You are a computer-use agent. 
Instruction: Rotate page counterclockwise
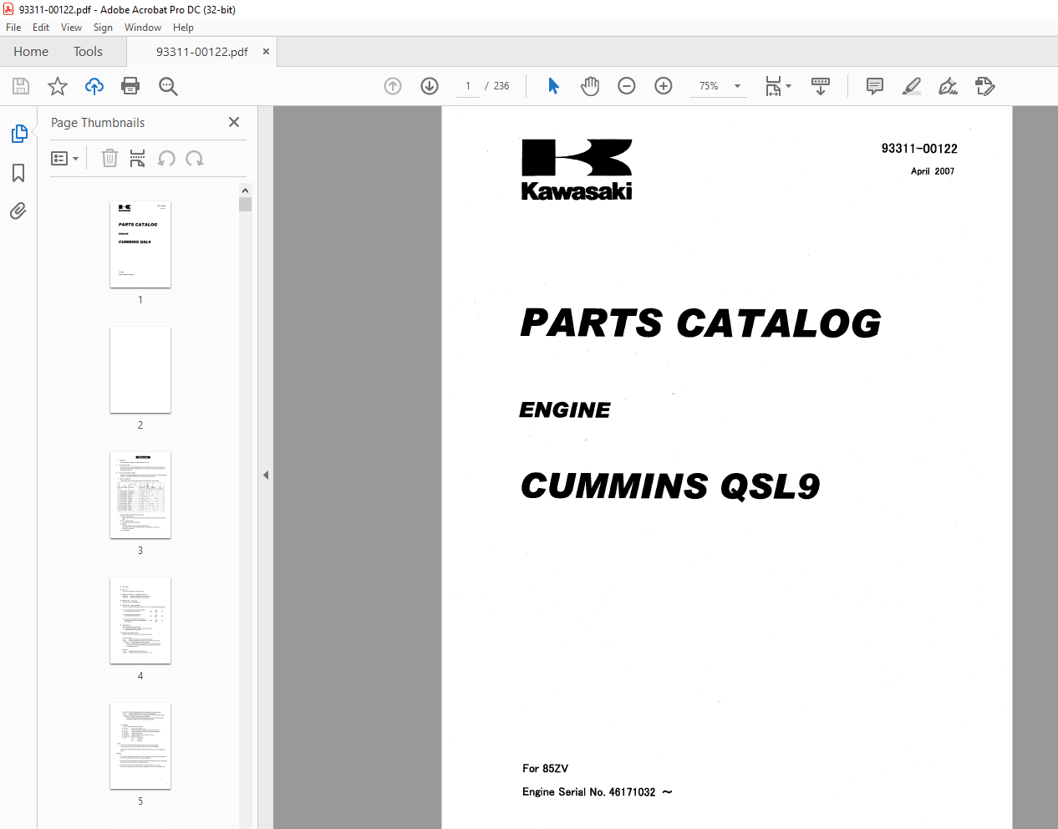[x=166, y=158]
